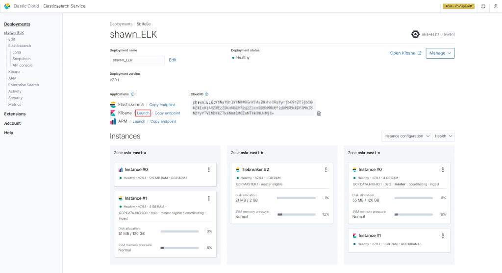Click the 5b1fe9e breadcrumb item
This screenshot has height=273, width=502.
click(144, 24)
